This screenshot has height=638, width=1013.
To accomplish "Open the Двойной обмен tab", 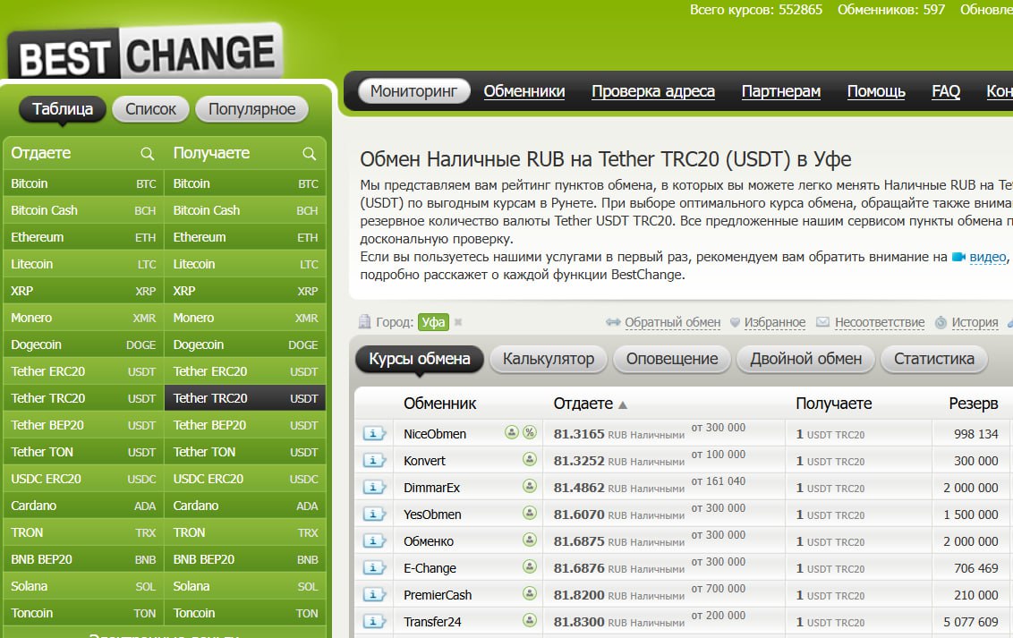I will pyautogui.click(x=805, y=359).
